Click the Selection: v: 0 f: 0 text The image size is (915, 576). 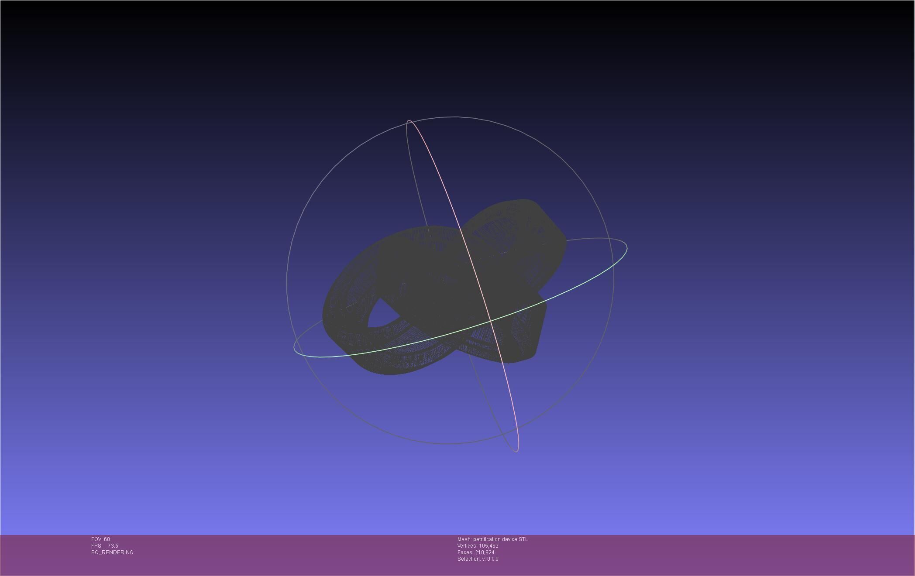coord(478,559)
